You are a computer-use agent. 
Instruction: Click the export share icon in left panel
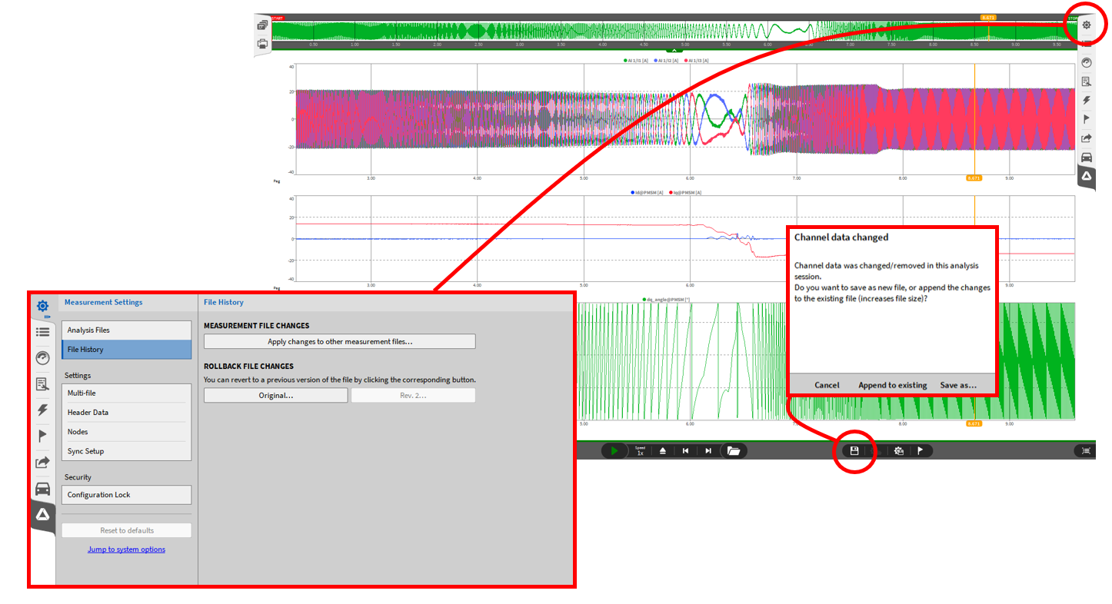[42, 463]
